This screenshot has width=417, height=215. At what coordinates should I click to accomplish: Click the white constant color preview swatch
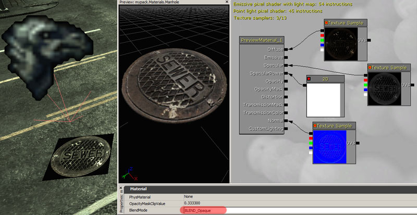324,100
